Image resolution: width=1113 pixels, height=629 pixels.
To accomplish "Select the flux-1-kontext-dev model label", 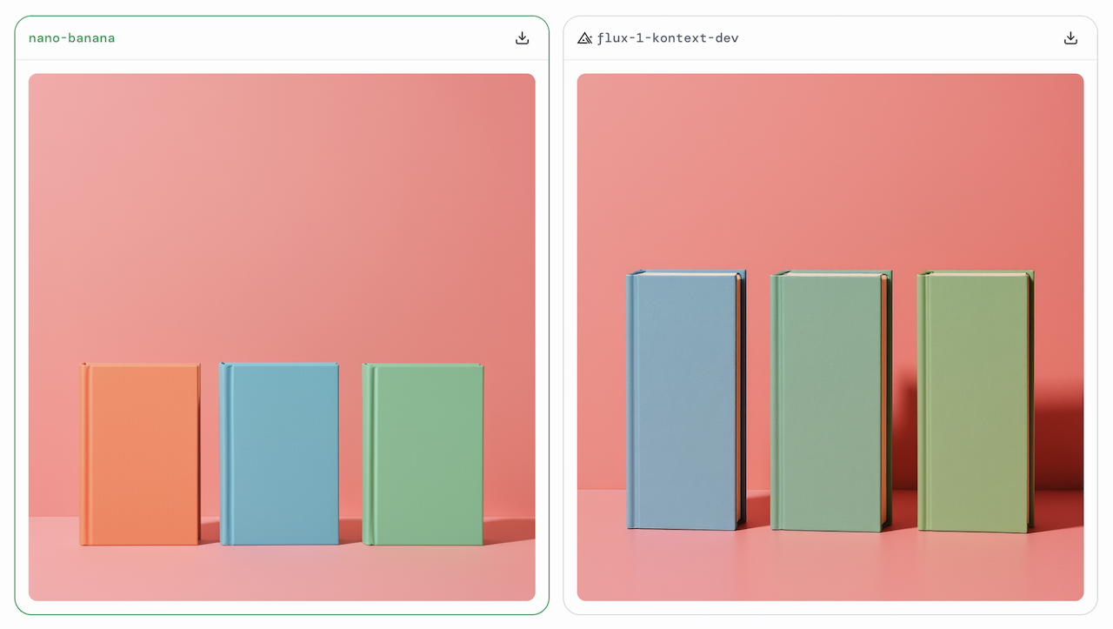I will (x=668, y=38).
